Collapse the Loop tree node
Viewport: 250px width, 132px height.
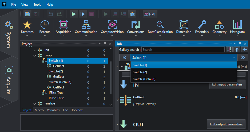point(34,56)
